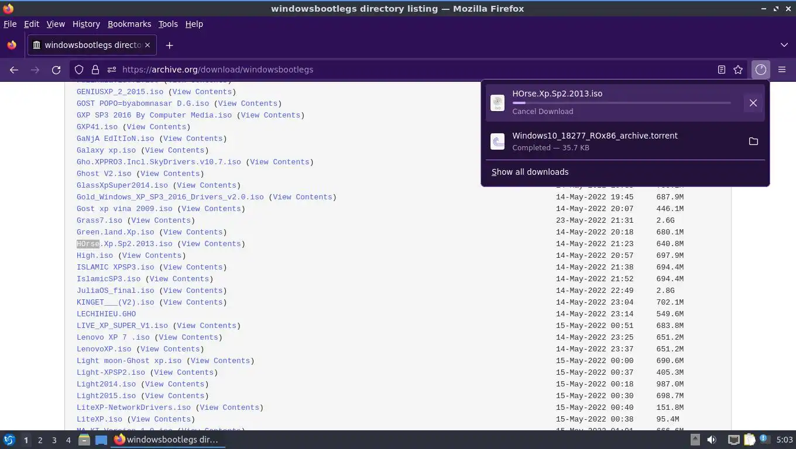Click the site security padlock icon
Image resolution: width=796 pixels, height=449 pixels.
(x=95, y=70)
